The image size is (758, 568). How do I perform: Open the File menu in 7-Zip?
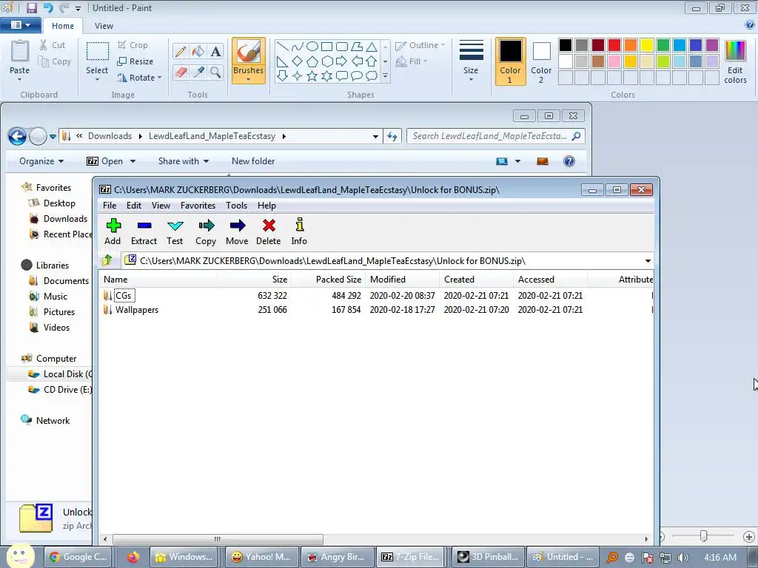click(x=110, y=206)
